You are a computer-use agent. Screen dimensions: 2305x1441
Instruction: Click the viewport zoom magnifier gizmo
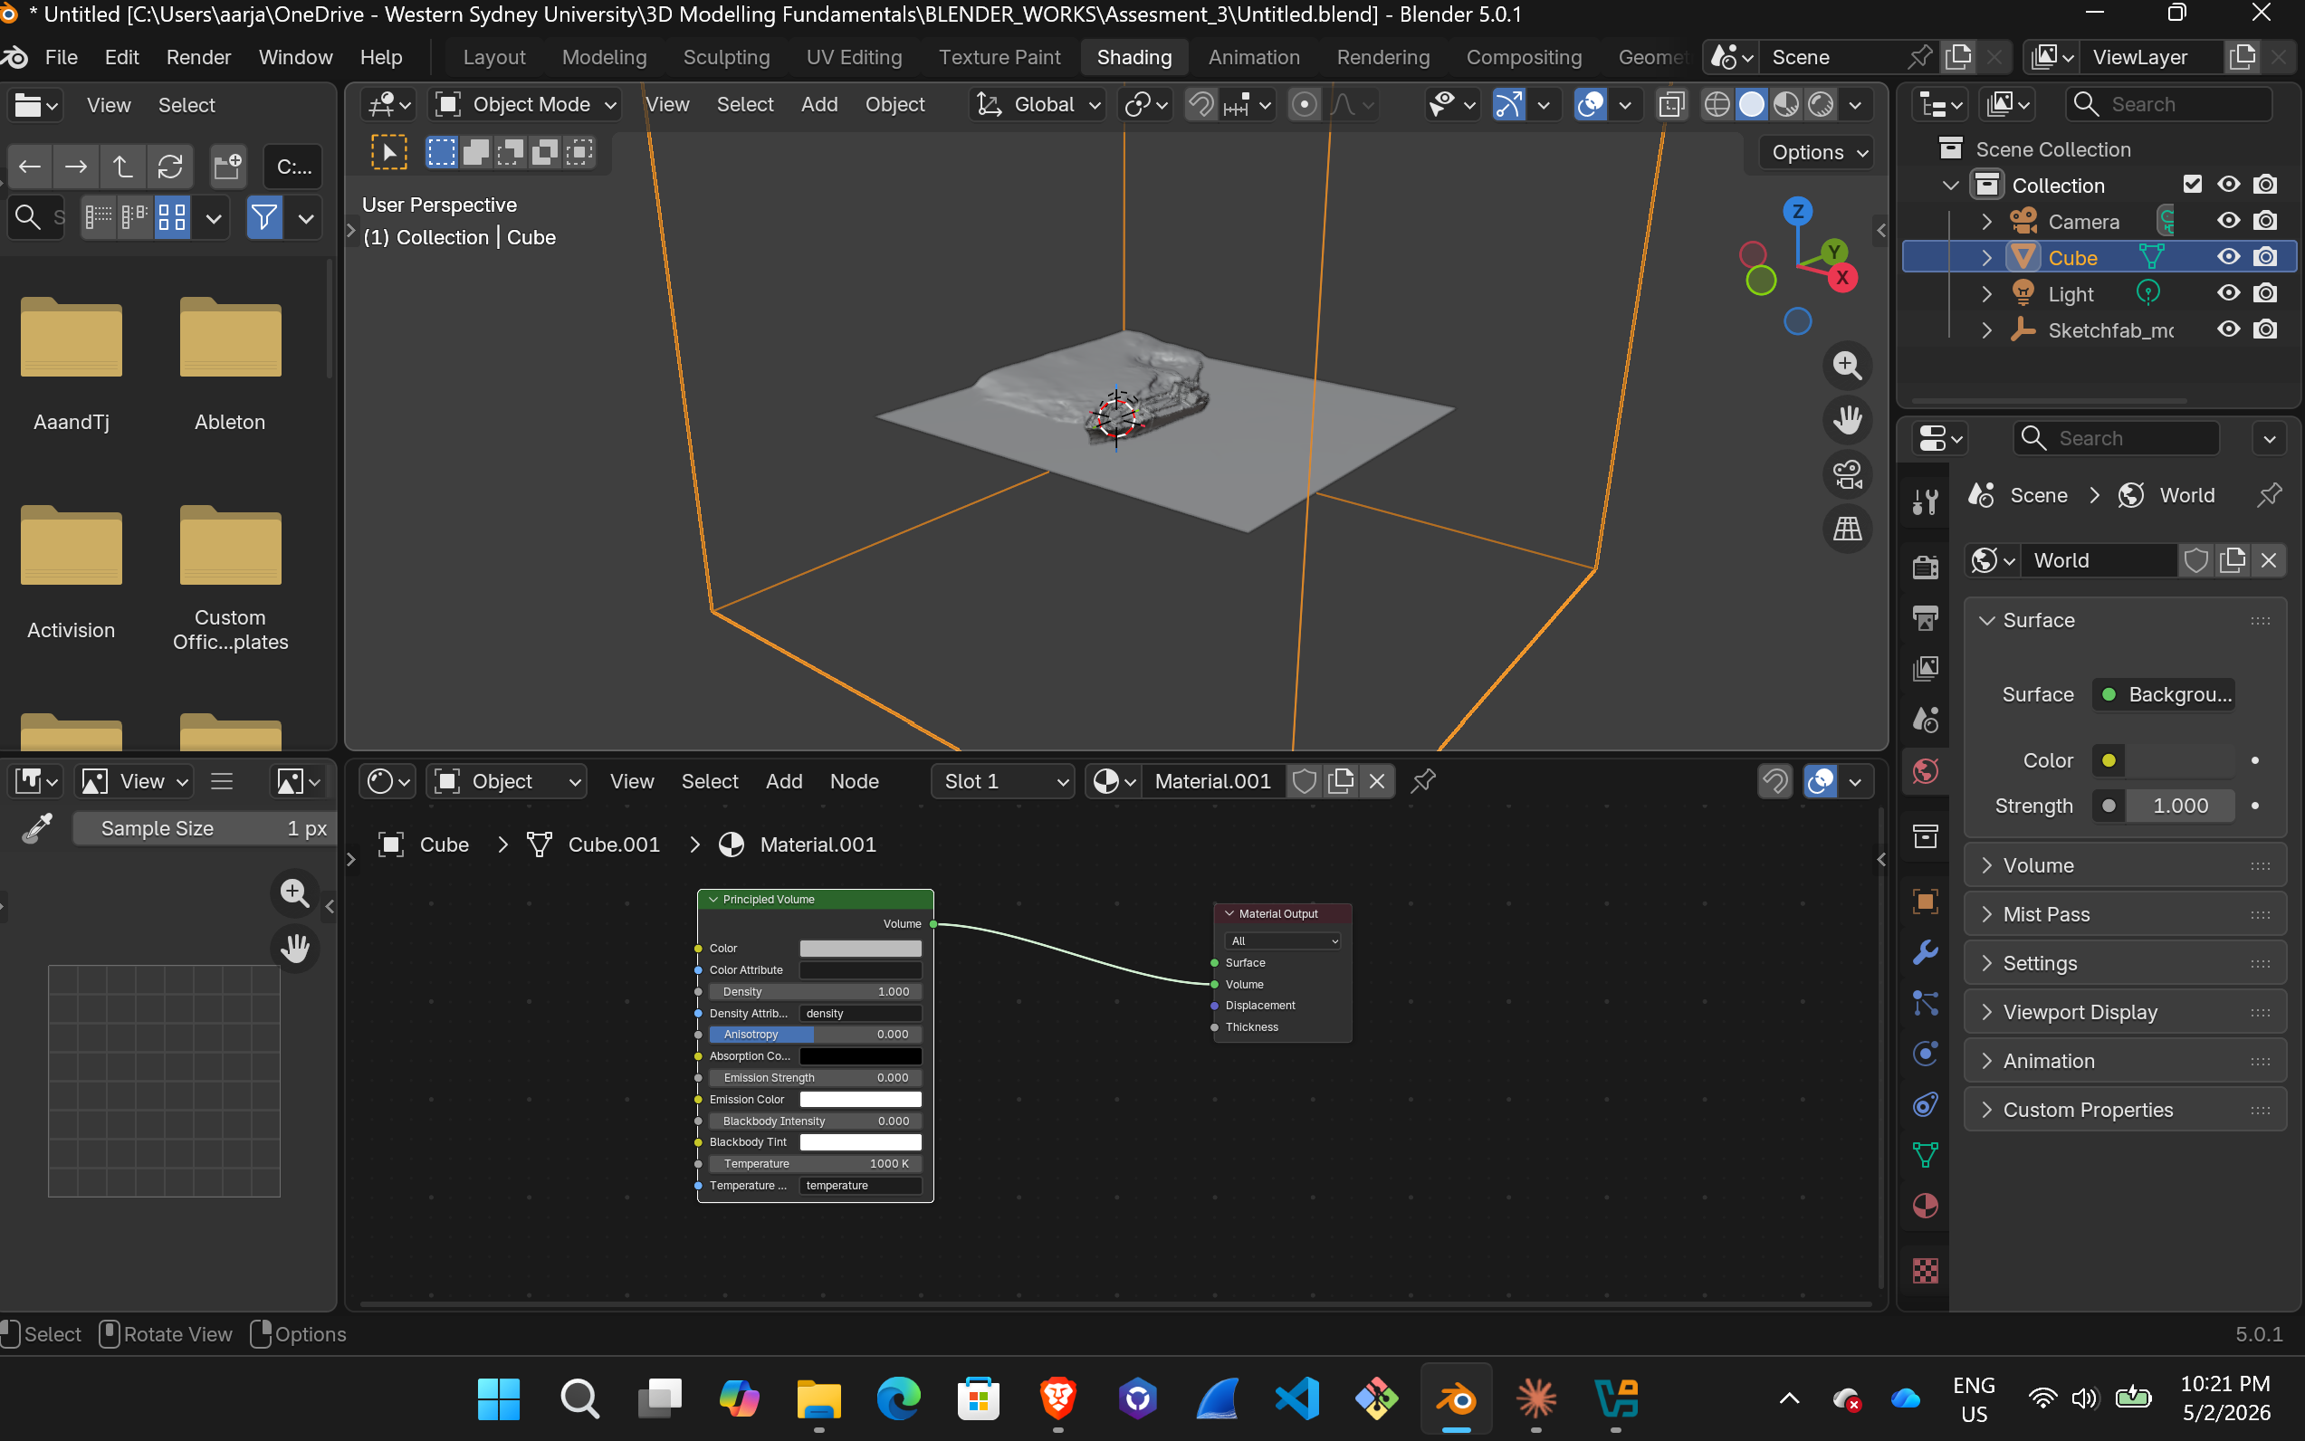pos(1847,365)
